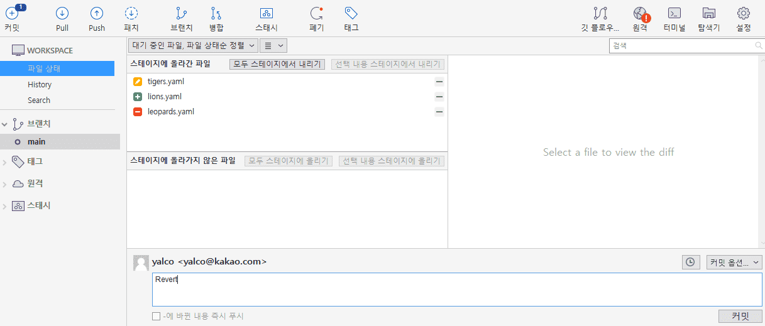Open the 커밋 옵션 dropdown
Image resolution: width=765 pixels, height=326 pixels.
point(734,262)
